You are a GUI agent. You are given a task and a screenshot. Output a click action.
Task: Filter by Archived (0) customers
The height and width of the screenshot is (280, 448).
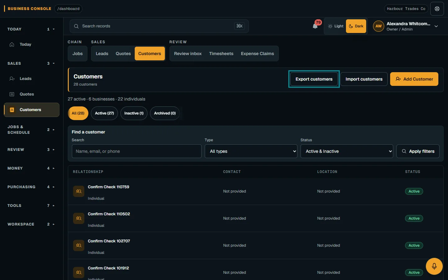pos(165,113)
